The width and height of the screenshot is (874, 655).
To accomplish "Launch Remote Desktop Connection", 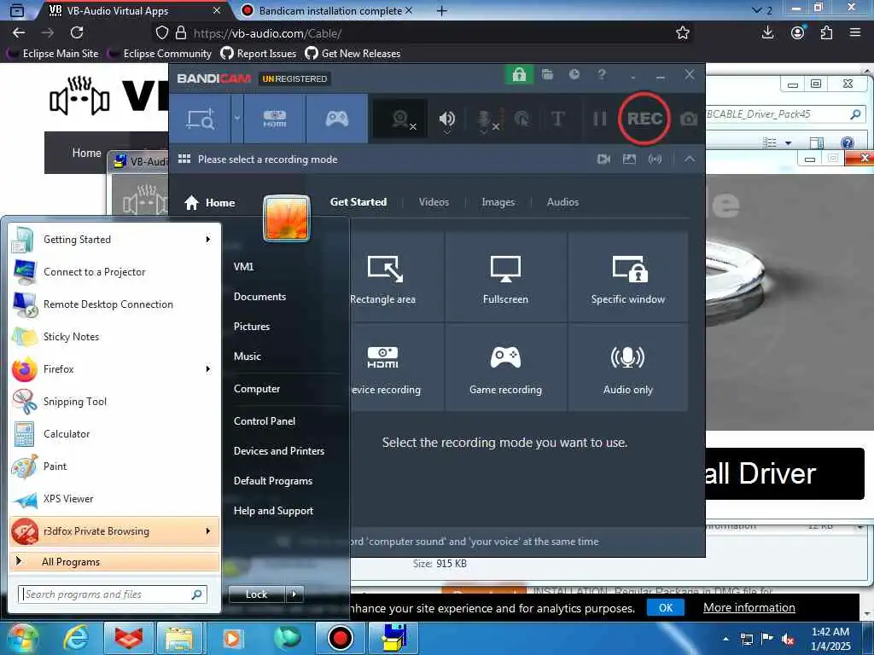I will coord(114,304).
